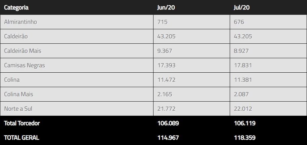
Task: Select the 2.165 Colina Mais value
Action: pos(165,94)
